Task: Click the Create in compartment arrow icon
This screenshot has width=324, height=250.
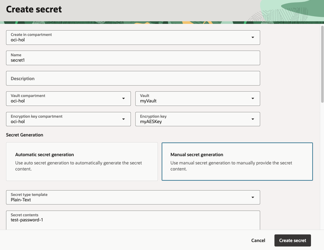Action: (x=253, y=38)
